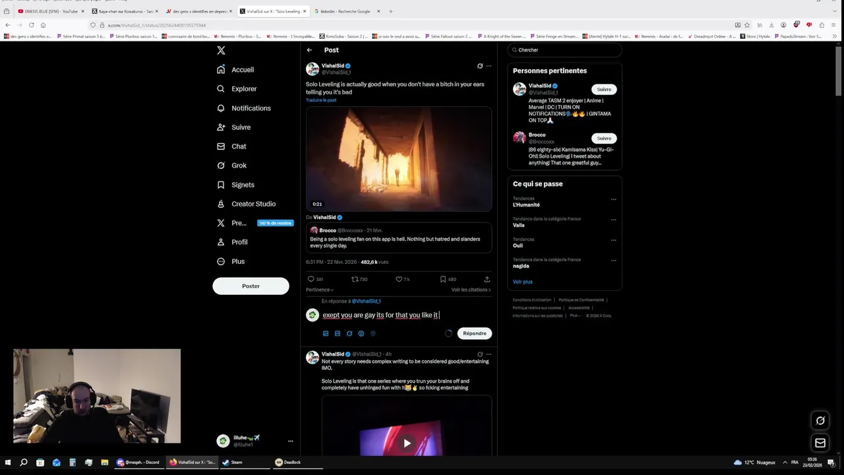Open options for the L'Humanité trend
The image size is (844, 475).
(x=613, y=199)
